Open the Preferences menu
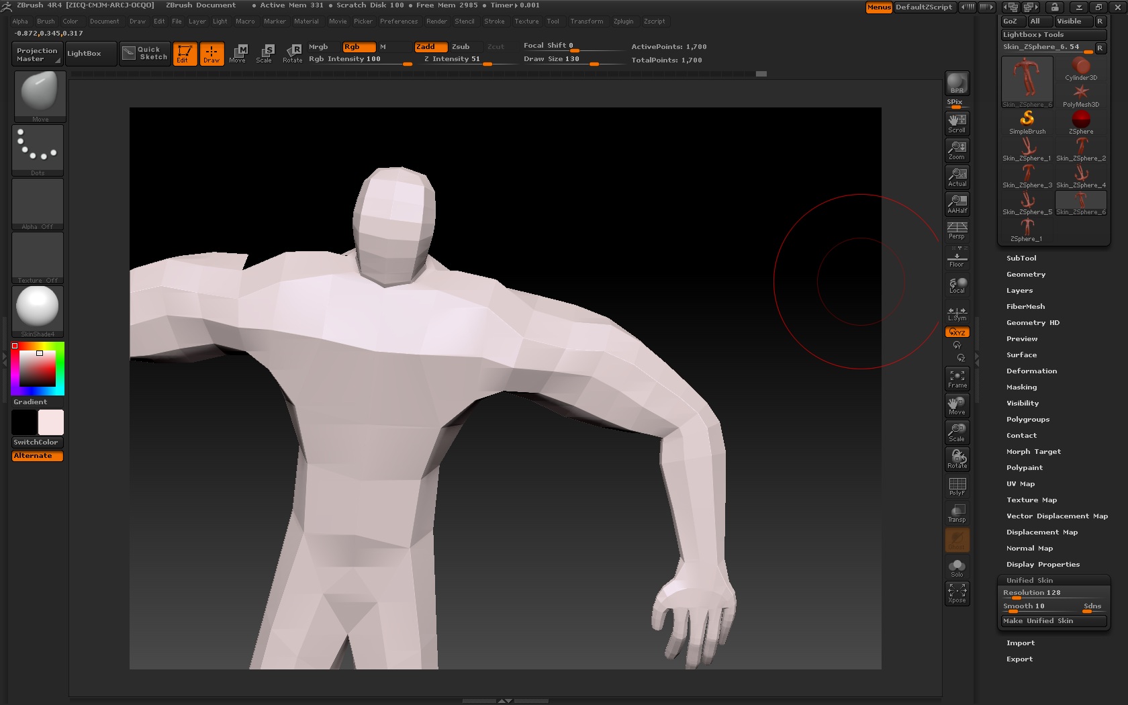This screenshot has width=1128, height=705. (x=399, y=21)
